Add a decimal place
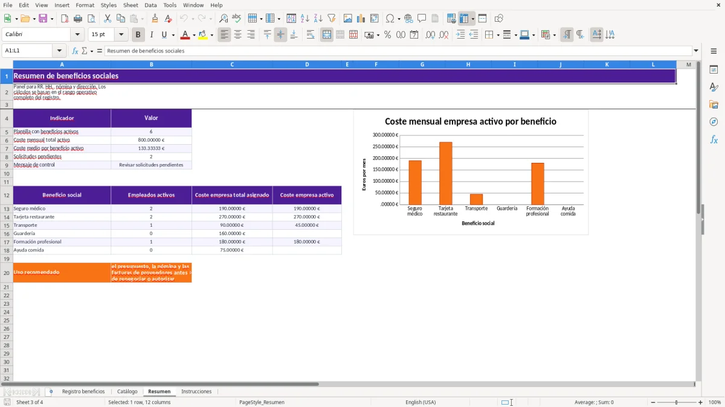Viewport: 725px width, 407px height. coord(430,35)
